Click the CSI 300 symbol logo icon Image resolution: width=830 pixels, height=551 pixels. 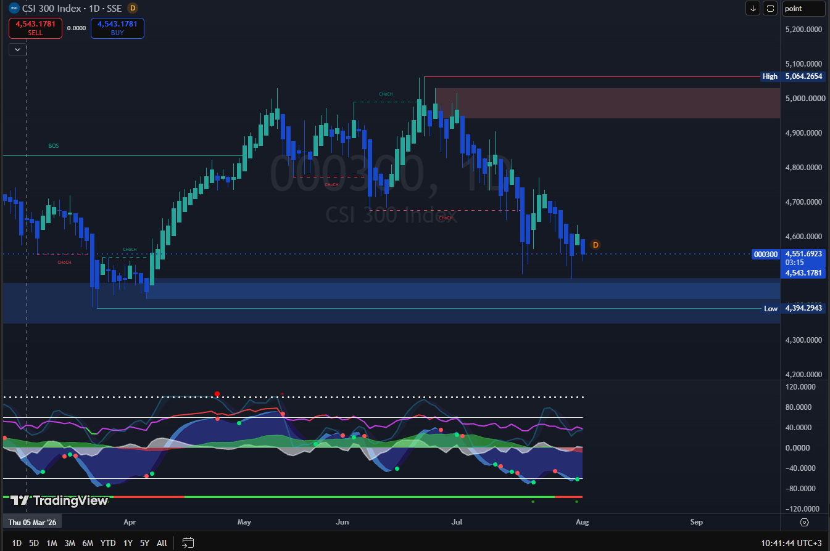click(x=13, y=8)
